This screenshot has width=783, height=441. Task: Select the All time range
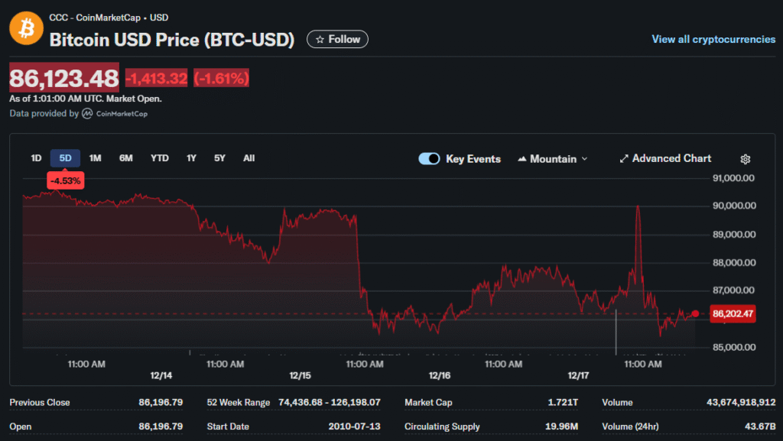click(x=249, y=158)
